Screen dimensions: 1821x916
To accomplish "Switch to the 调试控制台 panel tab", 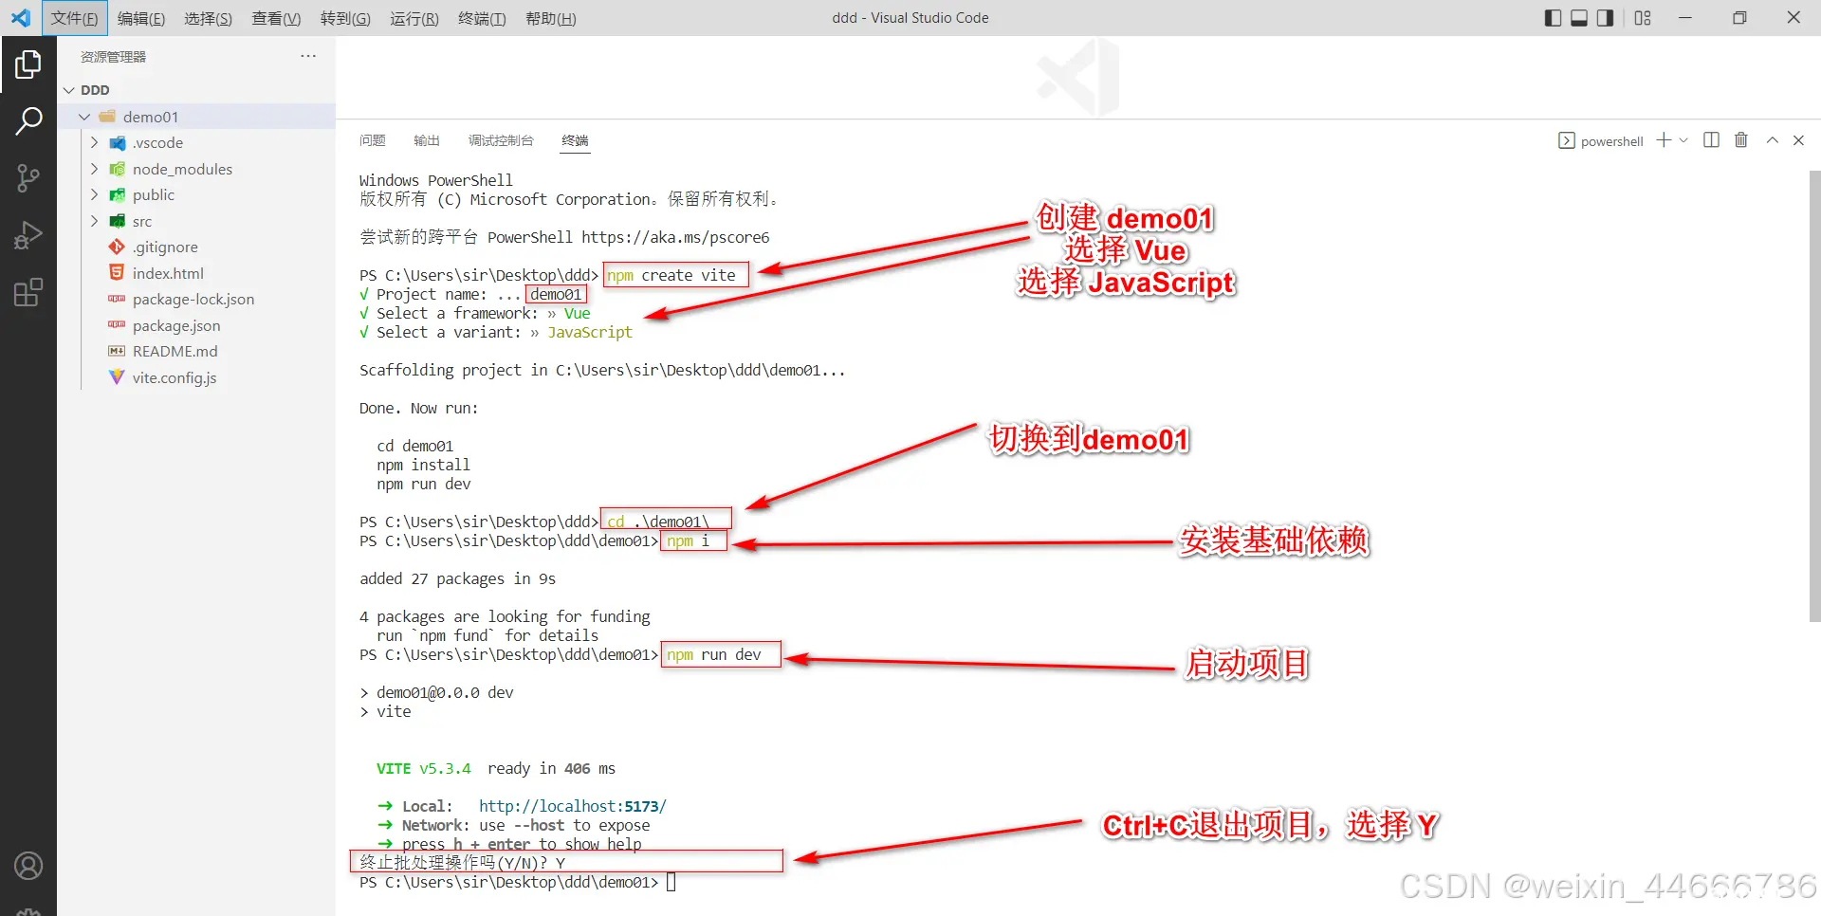I will coord(501,140).
